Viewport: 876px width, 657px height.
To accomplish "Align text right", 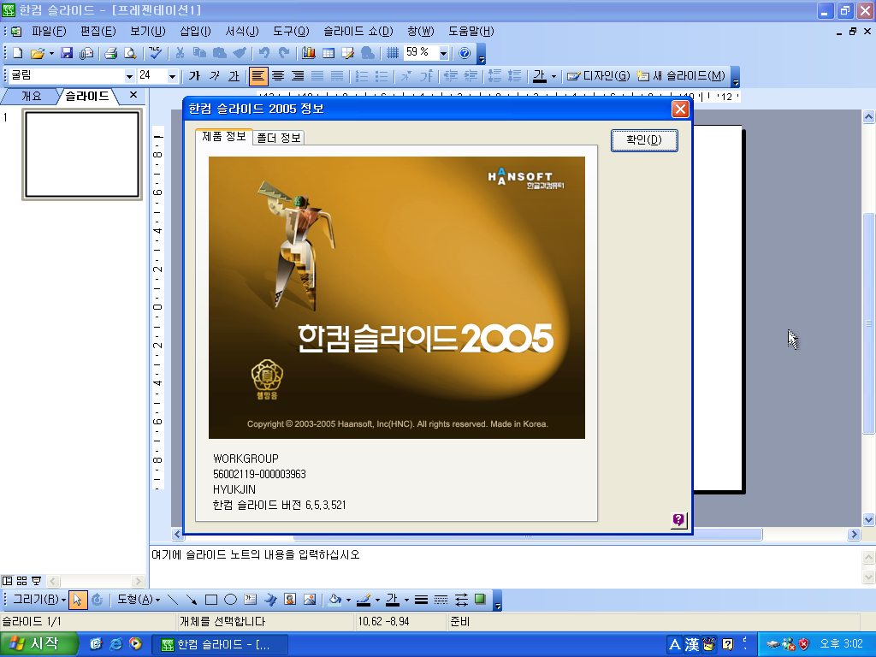I will pyautogui.click(x=297, y=75).
